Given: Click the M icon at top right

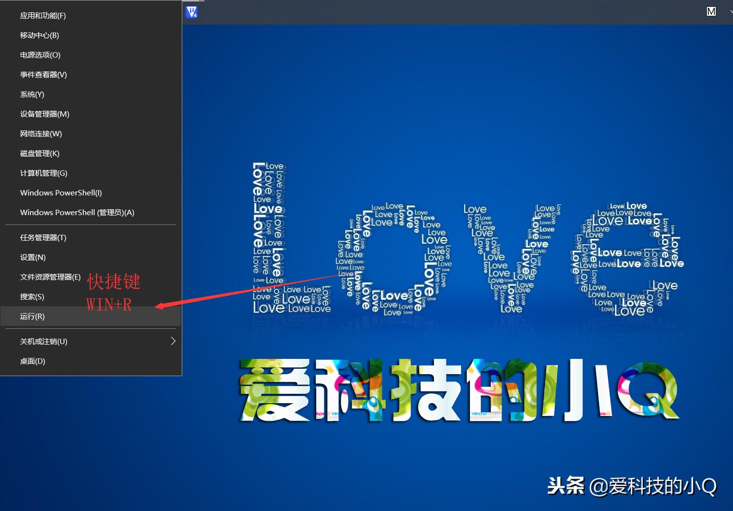Looking at the screenshot, I should (711, 11).
